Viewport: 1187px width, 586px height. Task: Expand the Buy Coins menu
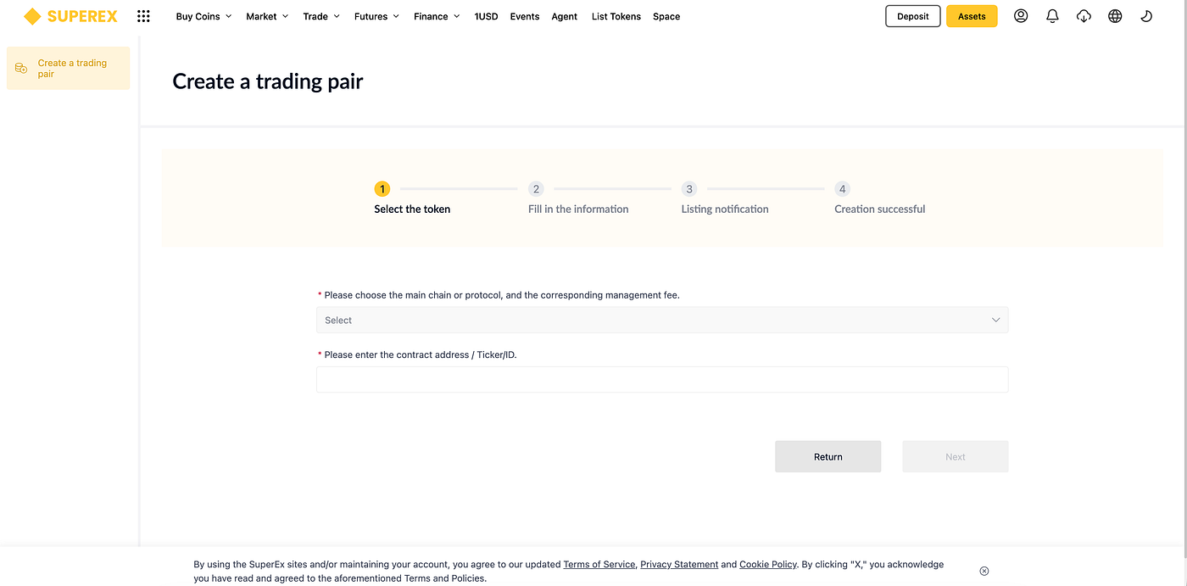click(203, 16)
